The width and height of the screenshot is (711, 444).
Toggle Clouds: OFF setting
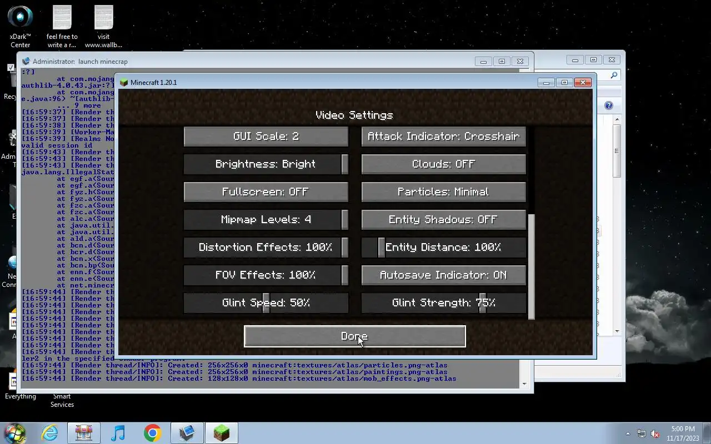444,164
